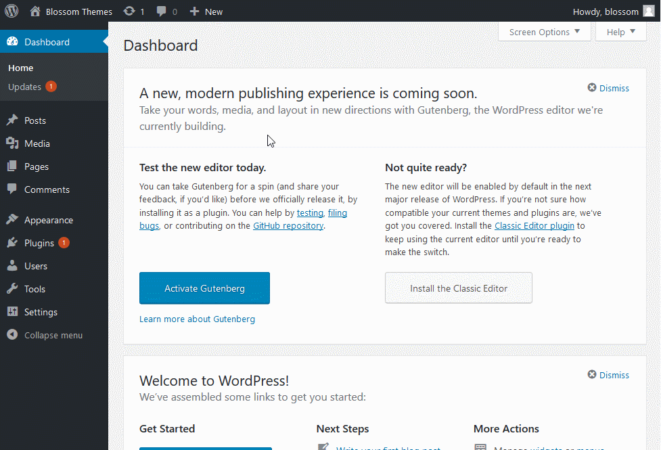
Task: Open Updates in the Dashboard submenu
Action: click(x=25, y=87)
